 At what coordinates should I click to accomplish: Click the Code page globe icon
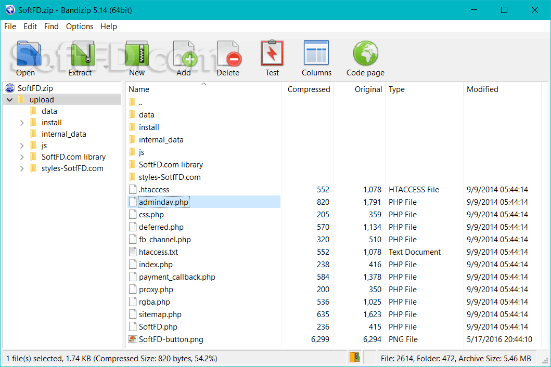click(x=365, y=54)
